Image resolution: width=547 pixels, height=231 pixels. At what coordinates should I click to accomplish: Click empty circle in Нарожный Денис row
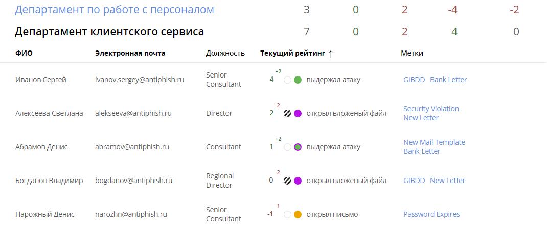[287, 214]
